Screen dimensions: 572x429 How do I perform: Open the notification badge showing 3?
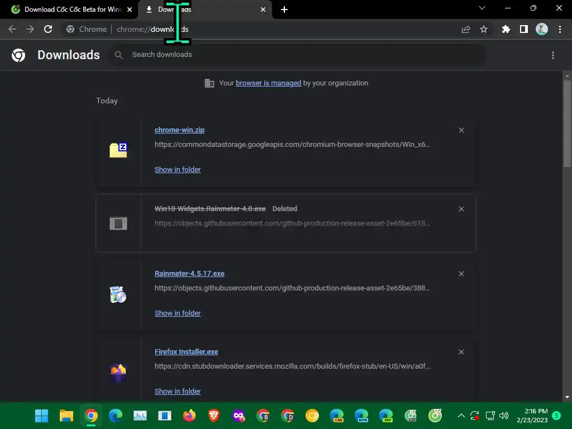click(556, 415)
